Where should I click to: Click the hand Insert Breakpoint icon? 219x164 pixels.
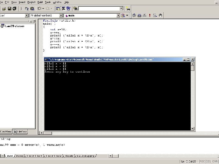point(160,15)
